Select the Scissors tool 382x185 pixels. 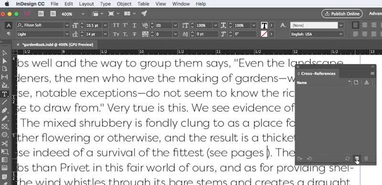click(x=5, y=144)
